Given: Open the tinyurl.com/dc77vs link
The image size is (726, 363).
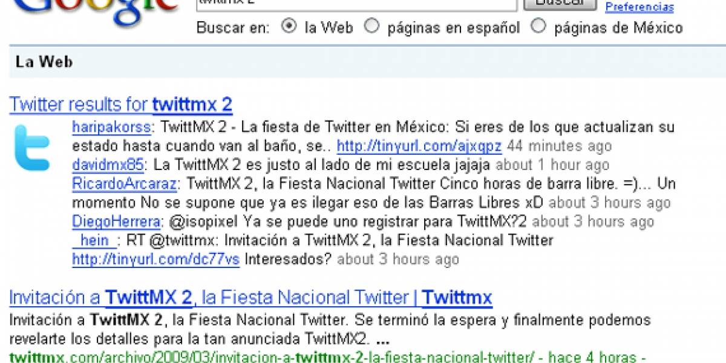Looking at the screenshot, I should tap(156, 260).
